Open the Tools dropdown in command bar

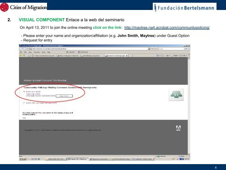184,56
